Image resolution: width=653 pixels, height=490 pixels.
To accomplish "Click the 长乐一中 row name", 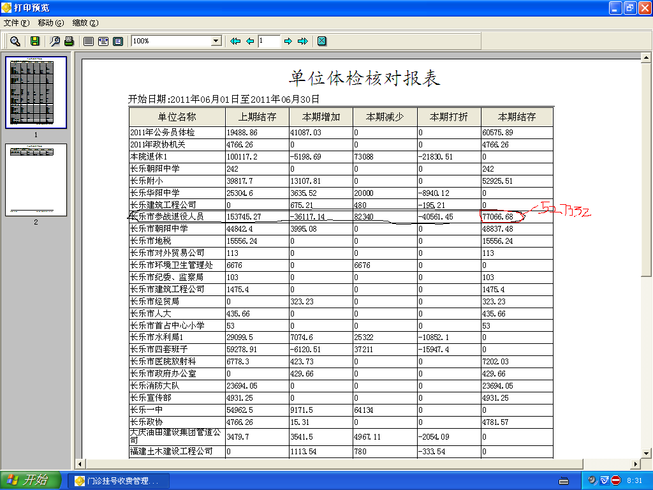I will pyautogui.click(x=146, y=410).
